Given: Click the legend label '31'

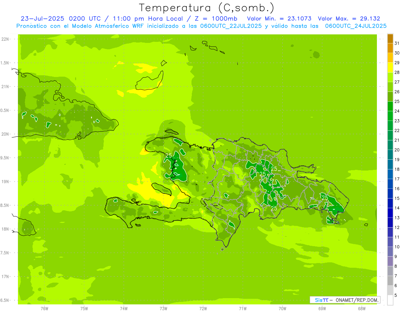Looking at the screenshot, I should pyautogui.click(x=397, y=43).
